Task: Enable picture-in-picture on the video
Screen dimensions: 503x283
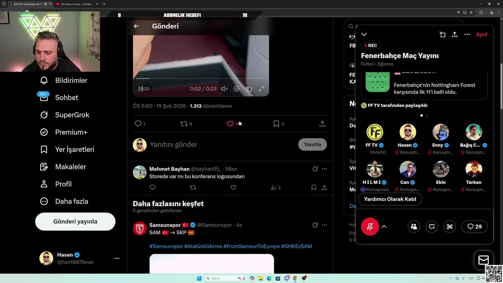Action: point(249,89)
